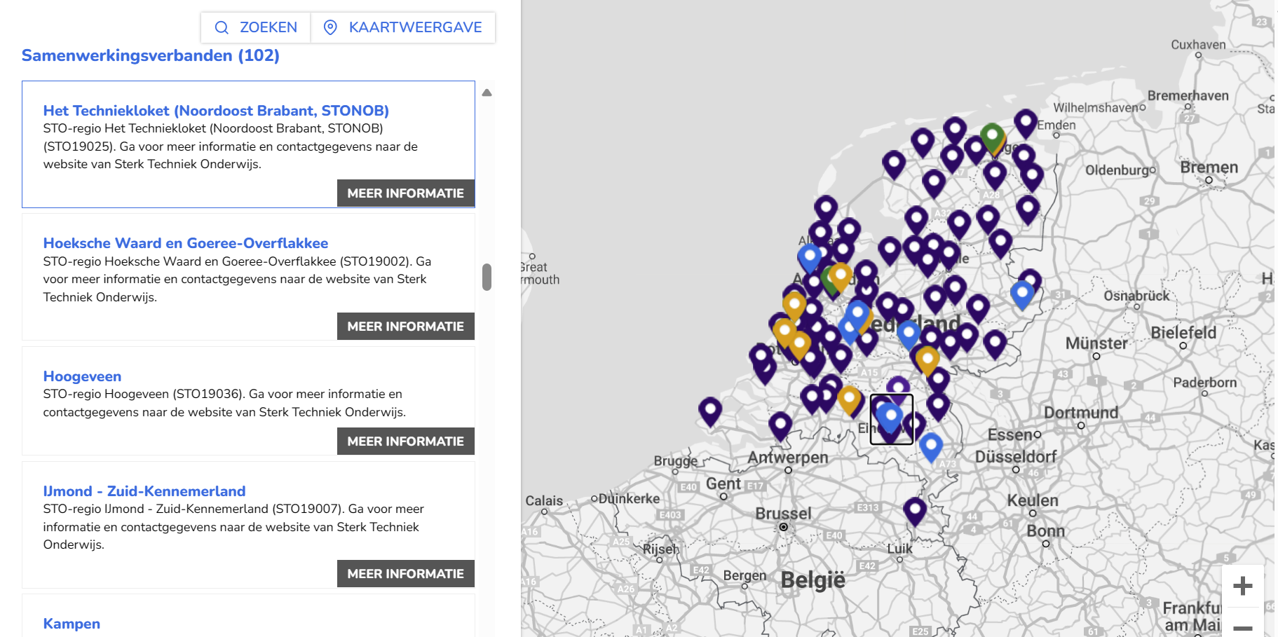
Task: Click the green marker near Amsterdam
Action: pyautogui.click(x=829, y=281)
